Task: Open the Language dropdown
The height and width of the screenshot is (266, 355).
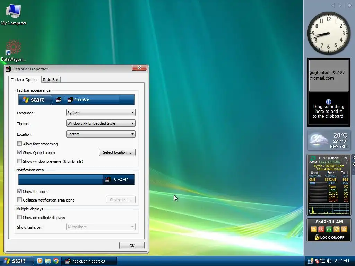Action: point(101,113)
